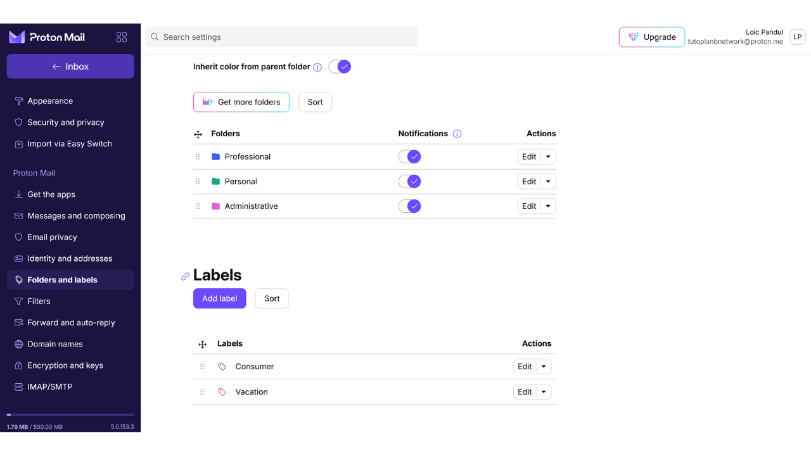Click the green Consumer label tag icon

click(x=222, y=367)
